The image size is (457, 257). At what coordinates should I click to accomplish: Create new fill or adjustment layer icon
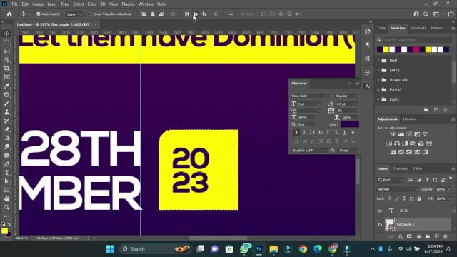coord(418,236)
